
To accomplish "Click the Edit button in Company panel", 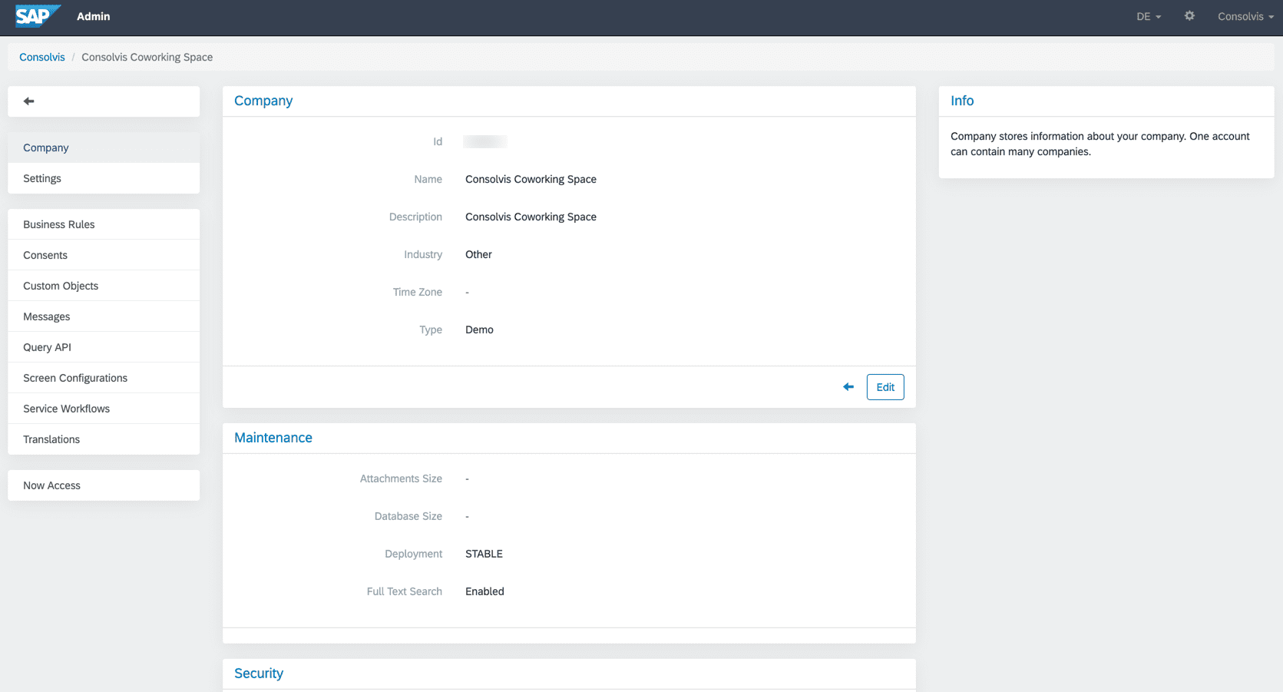I will (x=885, y=387).
